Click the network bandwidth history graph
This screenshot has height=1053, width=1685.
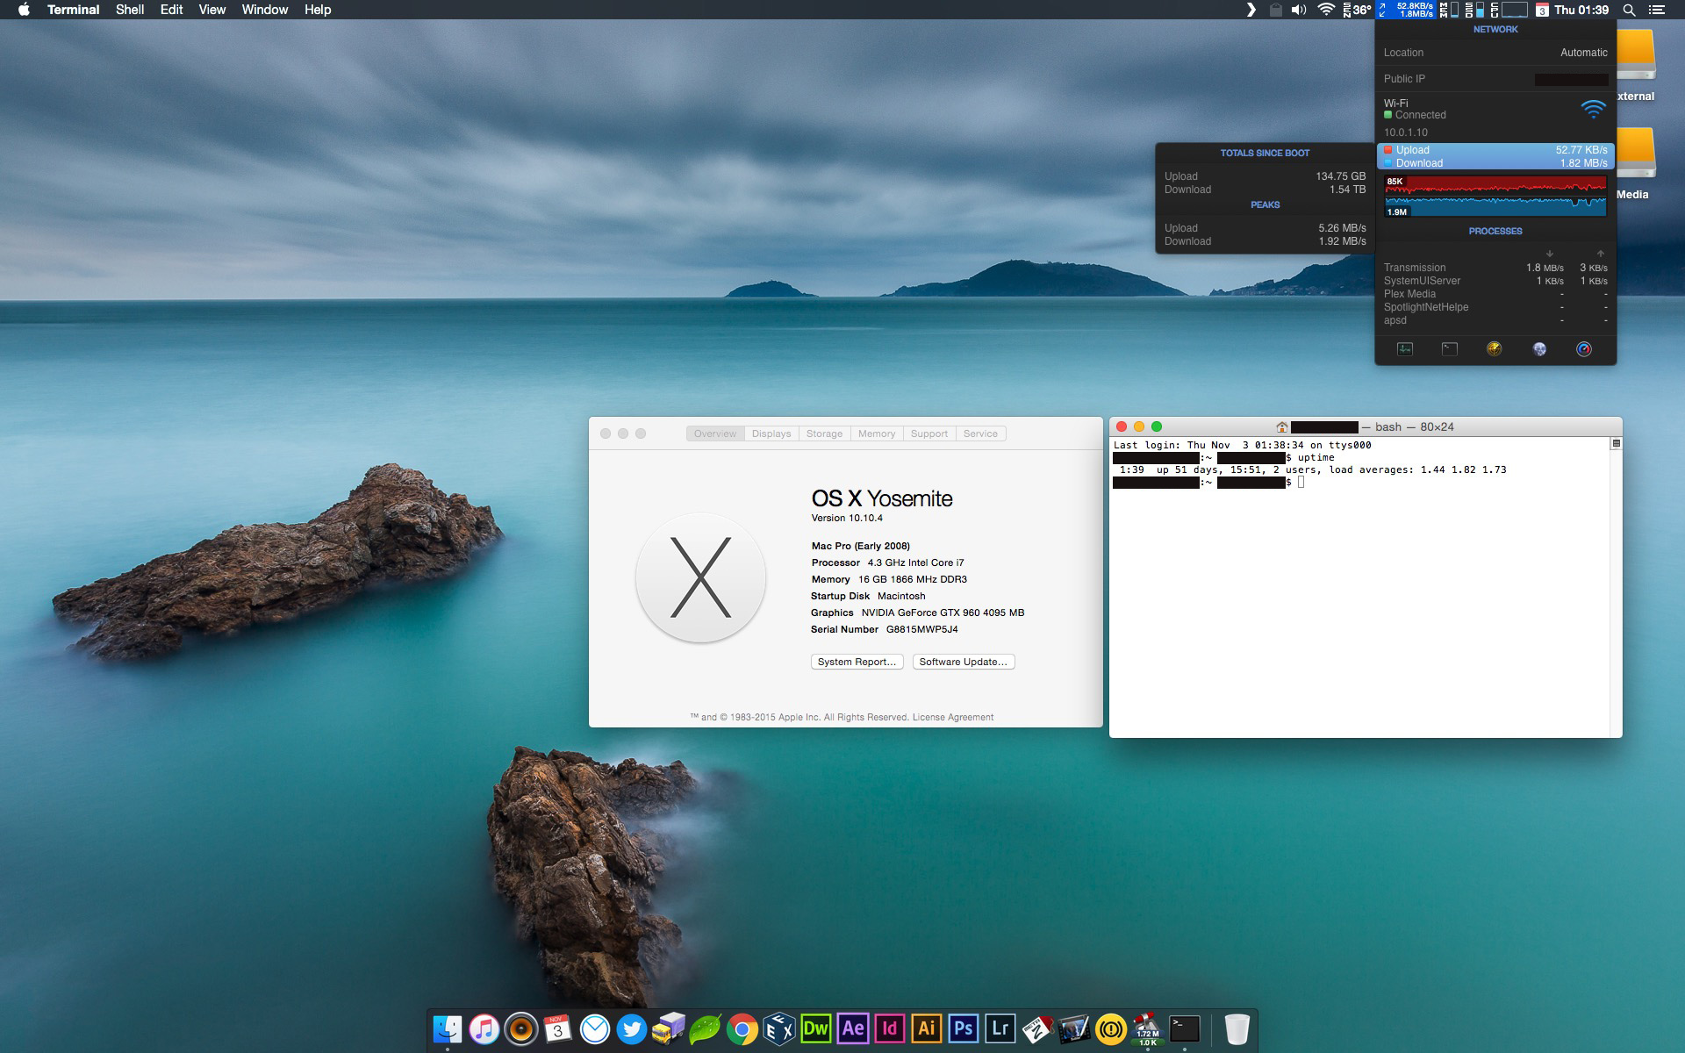[x=1495, y=196]
